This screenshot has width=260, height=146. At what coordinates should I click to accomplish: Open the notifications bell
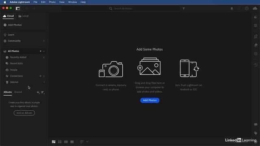232,9
